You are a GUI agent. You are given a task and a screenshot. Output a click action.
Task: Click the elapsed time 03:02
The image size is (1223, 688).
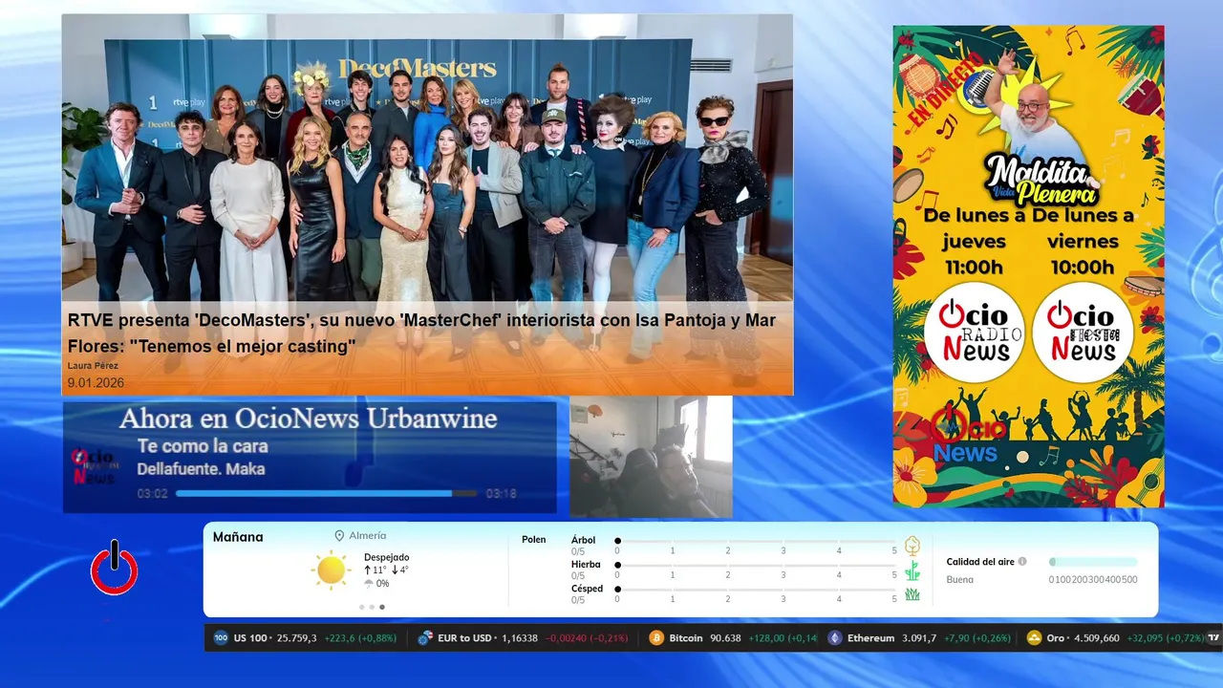(153, 493)
